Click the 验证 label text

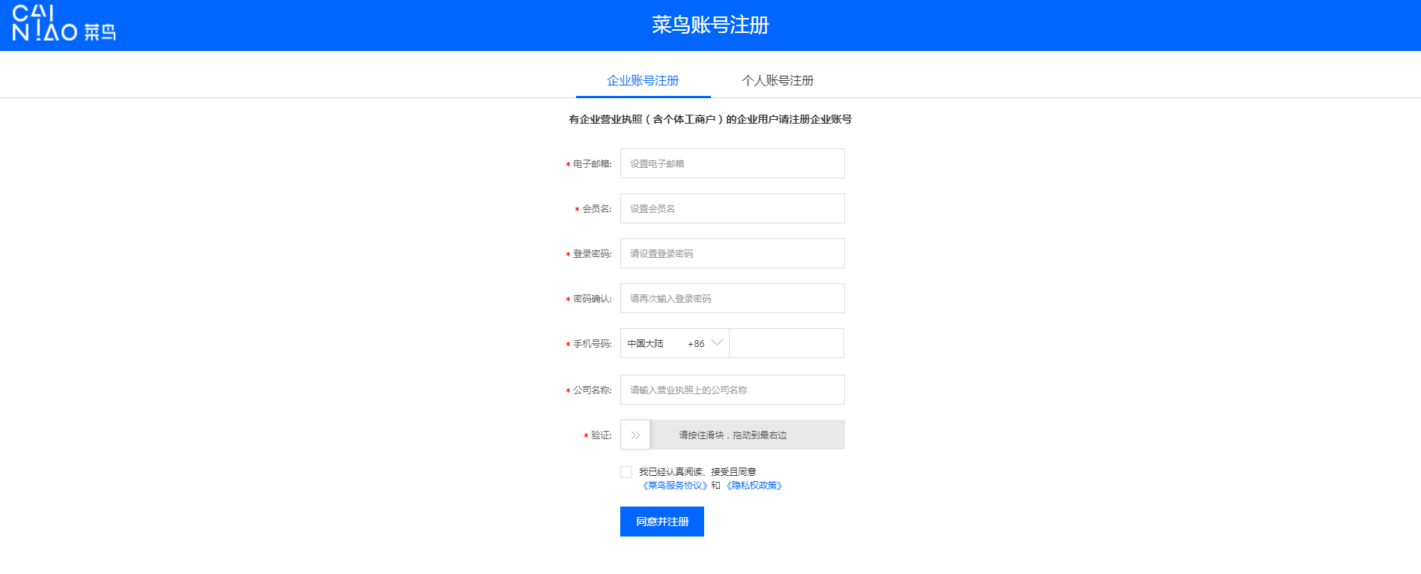601,435
